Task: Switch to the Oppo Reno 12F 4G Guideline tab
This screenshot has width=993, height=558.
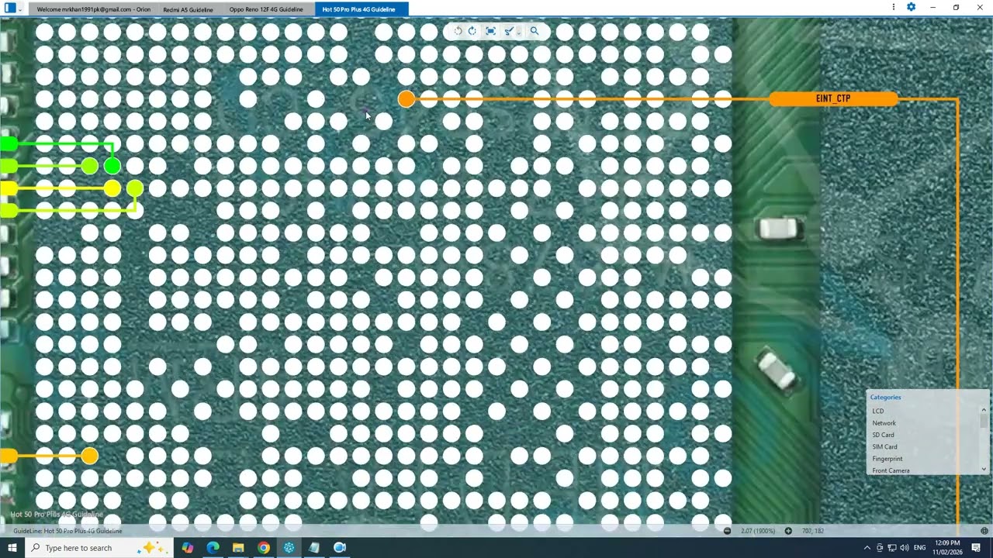Action: pos(266,9)
